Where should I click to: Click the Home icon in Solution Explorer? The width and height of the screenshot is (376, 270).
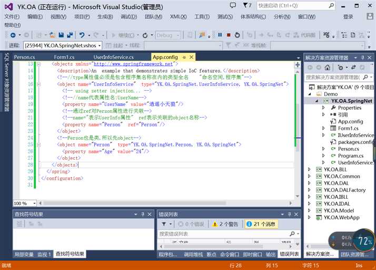click(328, 67)
